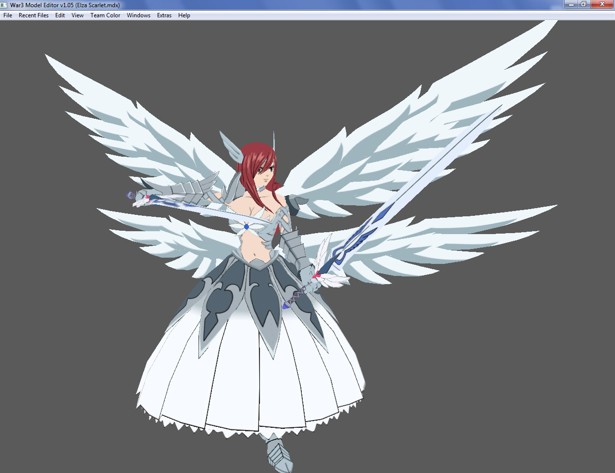The width and height of the screenshot is (615, 473).
Task: Open the Recent Files menu
Action: [x=34, y=15]
